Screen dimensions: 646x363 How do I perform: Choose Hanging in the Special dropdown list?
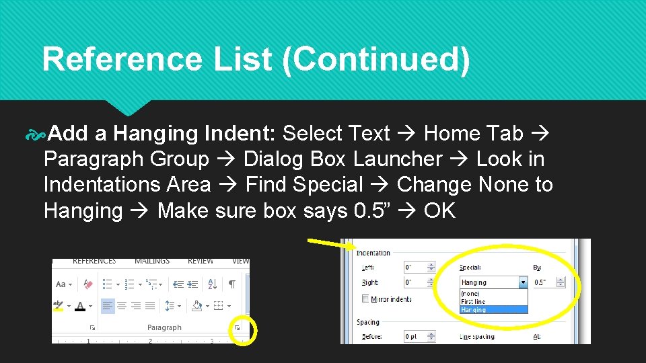[x=493, y=309]
